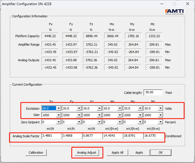Click the Apply button
The image size is (195, 163).
click(139, 153)
